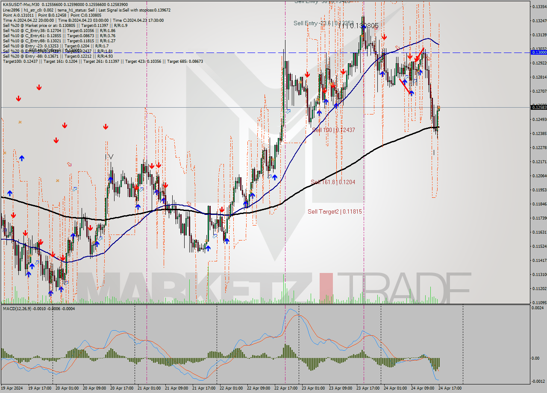Click the blue 0.13000 price tag
The image size is (547, 393).
(538, 52)
